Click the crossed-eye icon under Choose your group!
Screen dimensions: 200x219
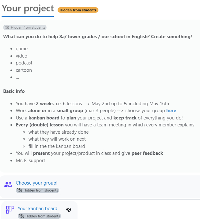[20, 190]
